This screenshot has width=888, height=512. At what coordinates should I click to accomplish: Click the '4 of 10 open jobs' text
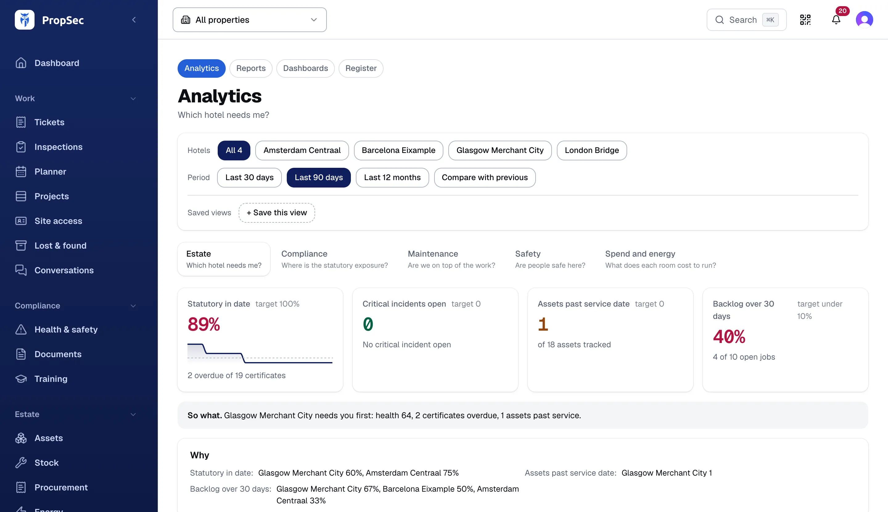point(744,357)
